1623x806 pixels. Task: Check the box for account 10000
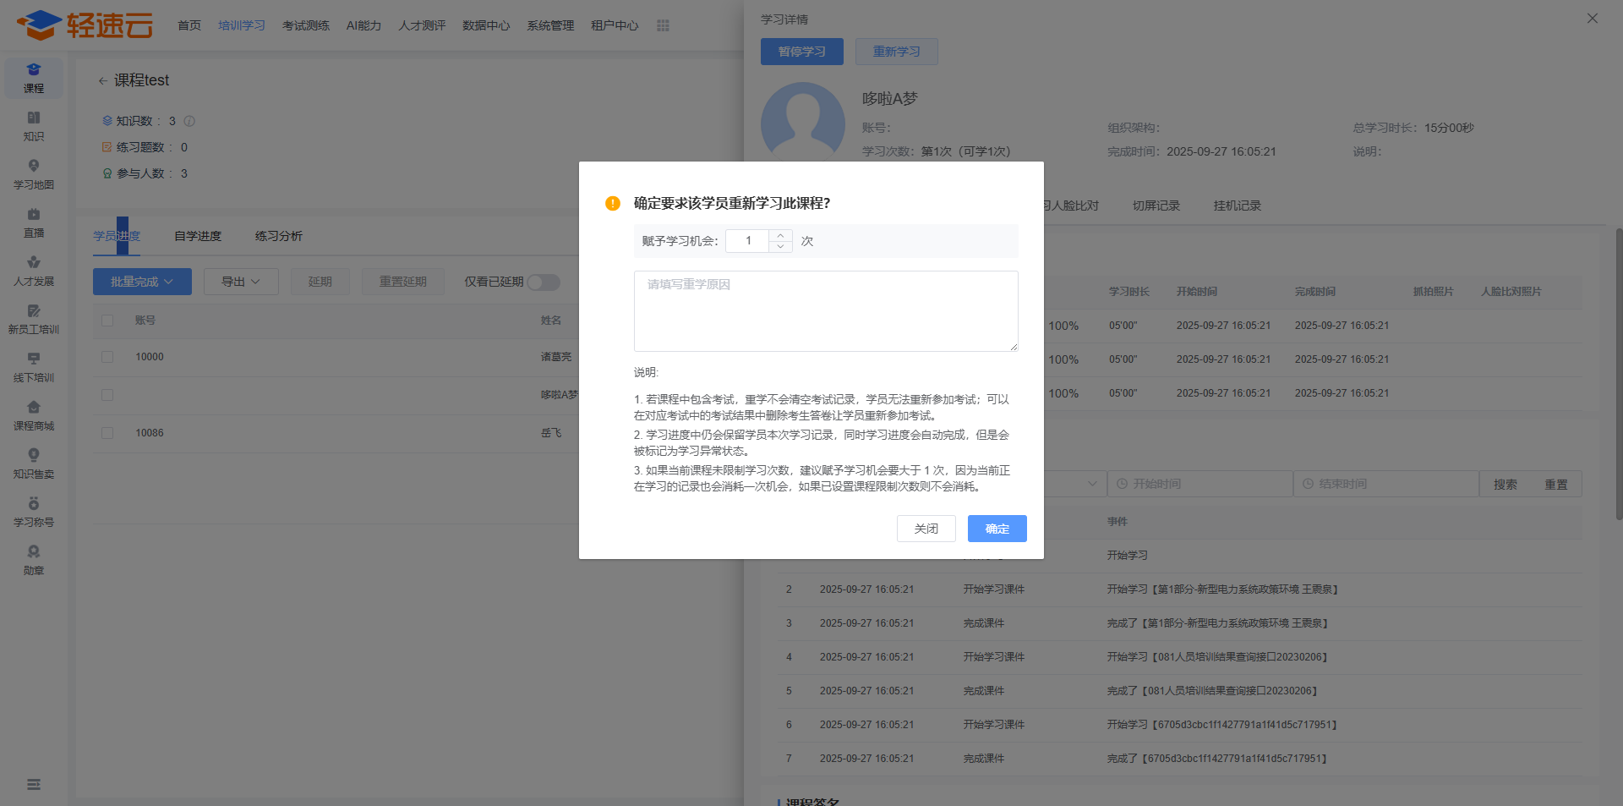(107, 357)
